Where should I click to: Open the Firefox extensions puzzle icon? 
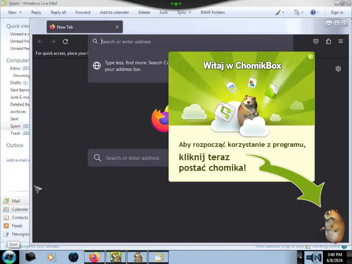point(328,41)
